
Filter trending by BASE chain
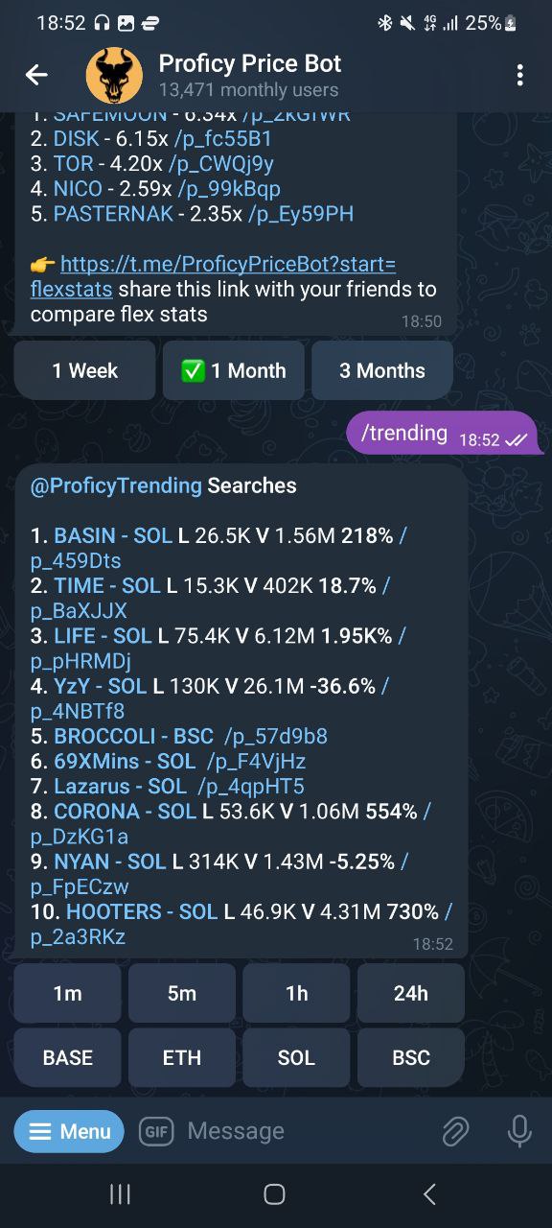click(x=68, y=1057)
